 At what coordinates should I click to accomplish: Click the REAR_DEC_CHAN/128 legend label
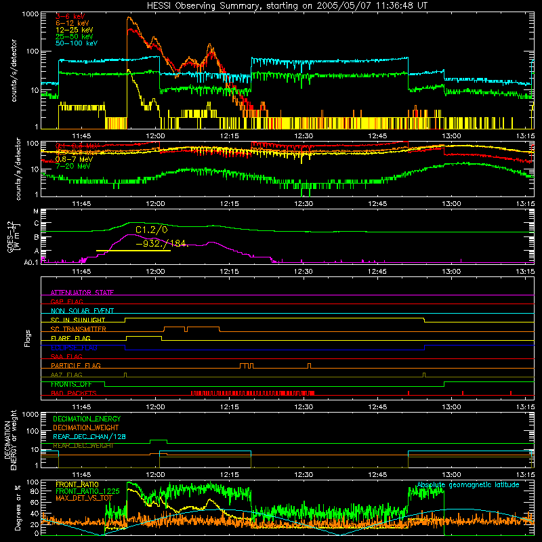[x=89, y=437]
